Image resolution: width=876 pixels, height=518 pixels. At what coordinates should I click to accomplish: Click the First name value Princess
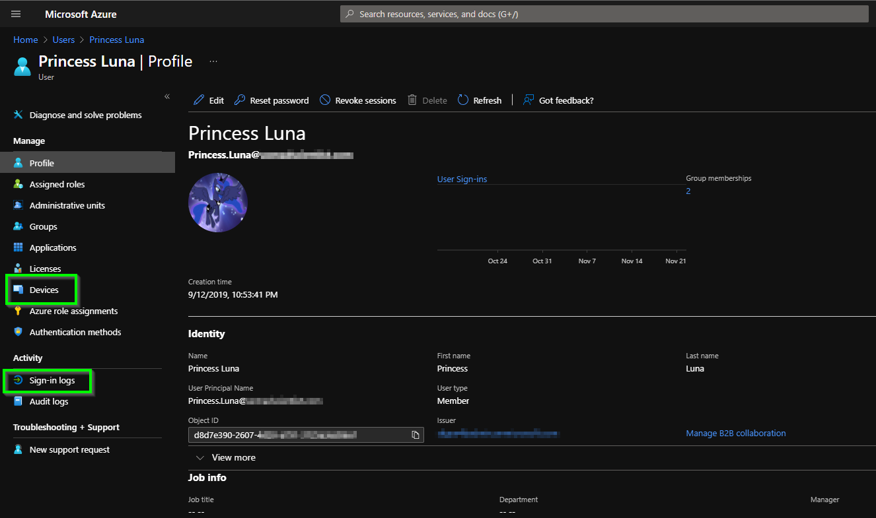coord(453,368)
